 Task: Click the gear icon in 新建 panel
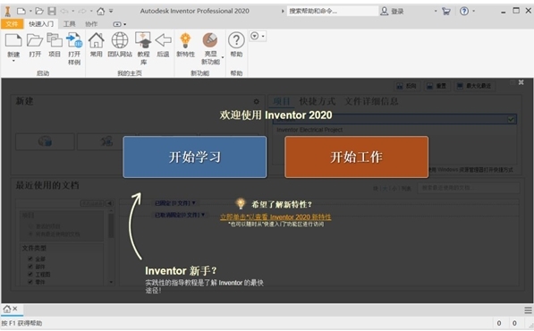[257, 101]
